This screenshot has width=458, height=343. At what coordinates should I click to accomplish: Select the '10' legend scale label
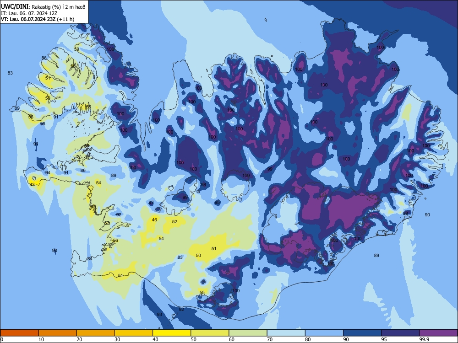tap(41, 339)
